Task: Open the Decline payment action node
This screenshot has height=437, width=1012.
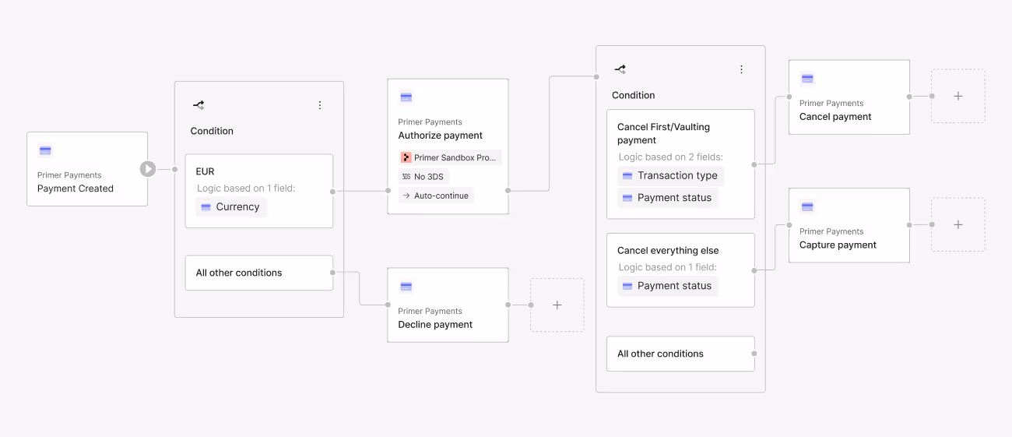Action: click(x=448, y=305)
